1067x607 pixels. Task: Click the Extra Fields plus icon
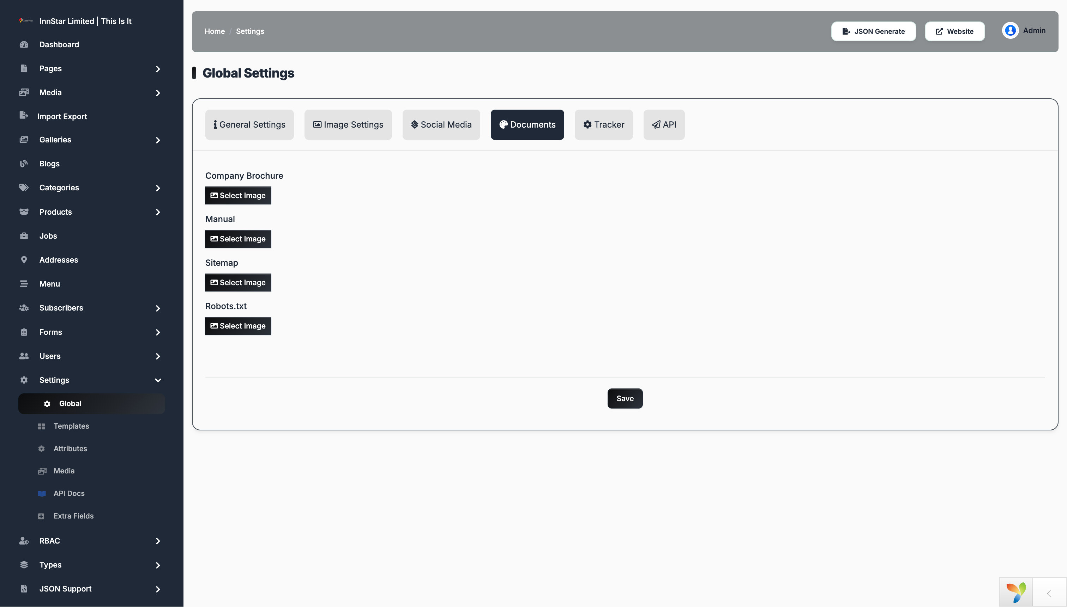(41, 516)
